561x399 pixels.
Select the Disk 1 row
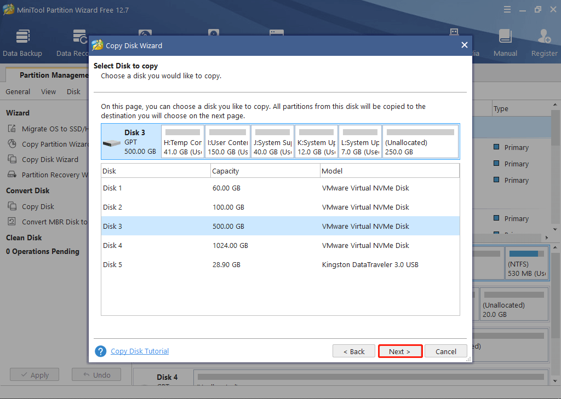point(280,188)
